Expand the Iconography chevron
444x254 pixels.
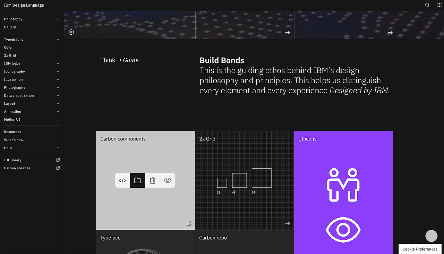58,71
